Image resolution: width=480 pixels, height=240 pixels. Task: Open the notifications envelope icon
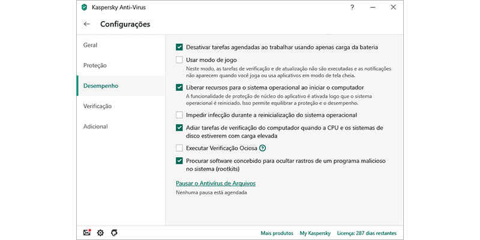click(x=87, y=233)
